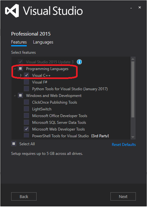Click the Reset Defaults link
Screen dimensions: 147x207
[x=124, y=145]
